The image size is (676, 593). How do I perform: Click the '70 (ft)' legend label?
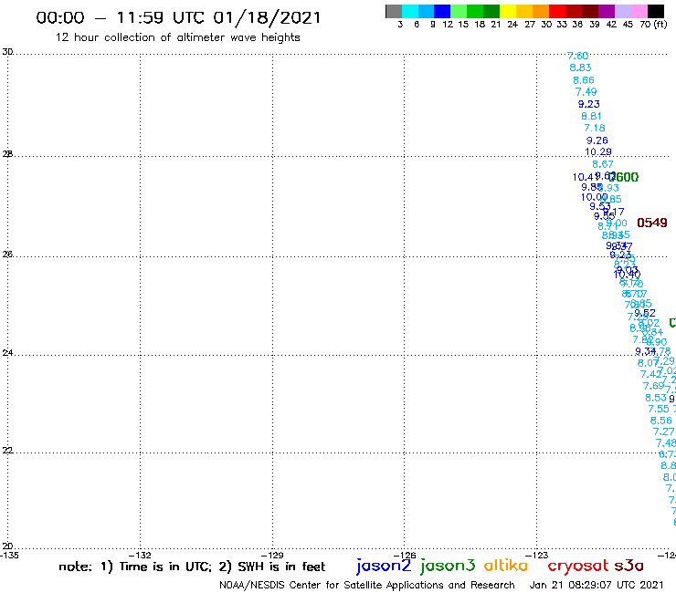653,25
